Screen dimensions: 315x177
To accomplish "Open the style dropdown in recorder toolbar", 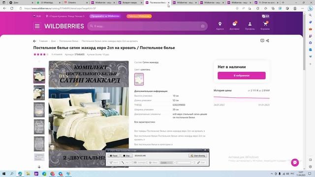I will pyautogui.click(x=174, y=163).
